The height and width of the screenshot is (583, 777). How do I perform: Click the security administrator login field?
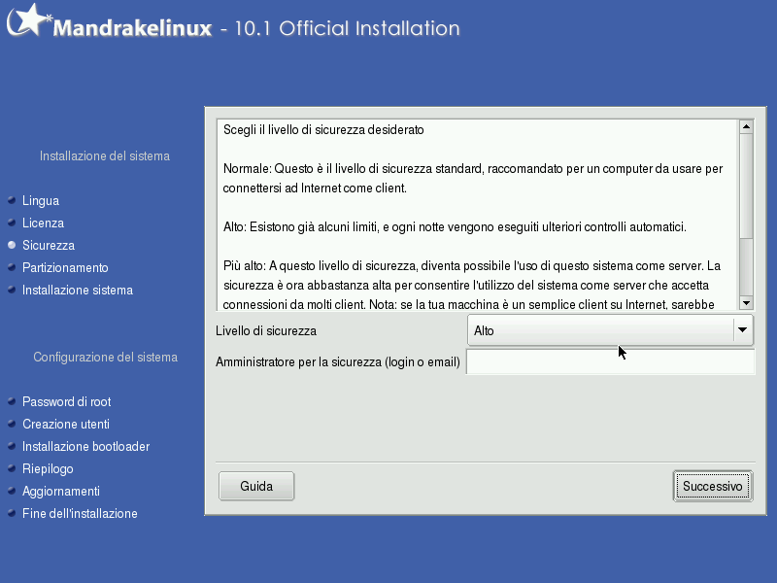click(x=610, y=362)
